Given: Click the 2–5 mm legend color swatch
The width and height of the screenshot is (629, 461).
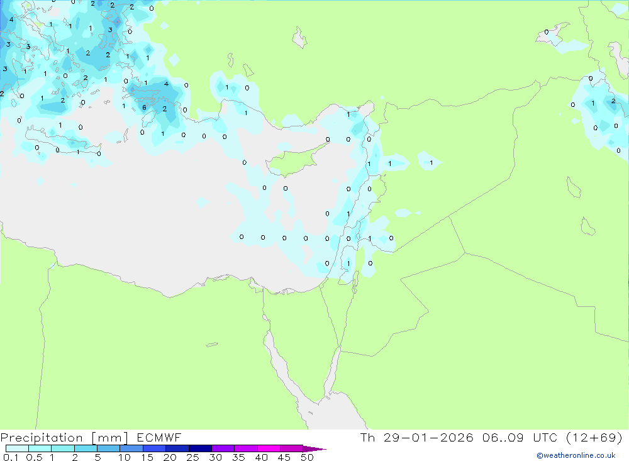Looking at the screenshot, I should coord(86,448).
